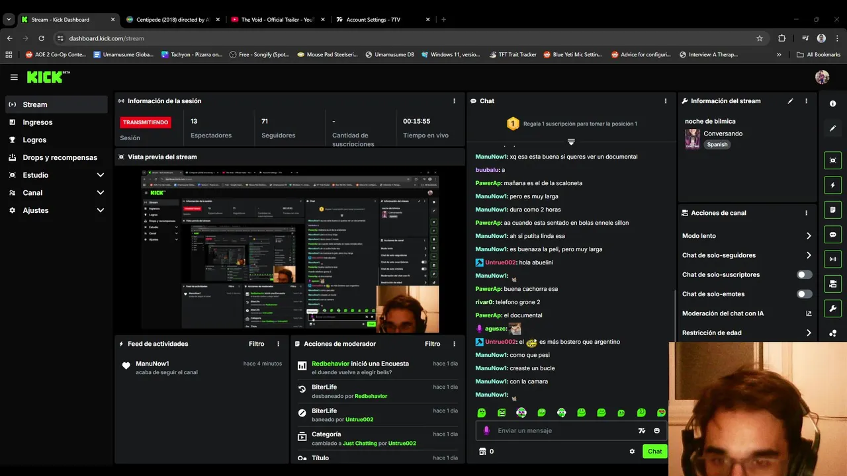This screenshot has width=847, height=476.
Task: Open Chat de solo-seguidores options arrow
Action: pos(808,255)
